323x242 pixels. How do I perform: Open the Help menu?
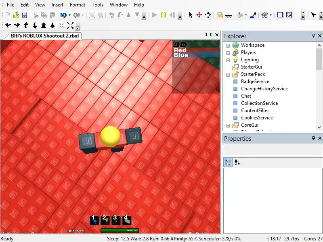(x=139, y=5)
